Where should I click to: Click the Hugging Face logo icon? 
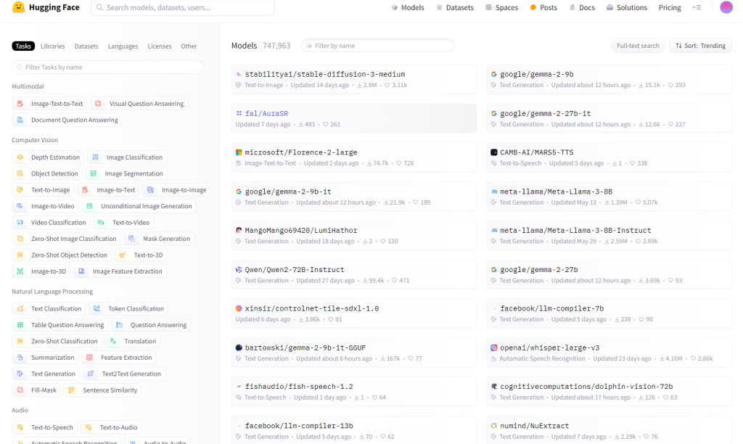[x=18, y=8]
